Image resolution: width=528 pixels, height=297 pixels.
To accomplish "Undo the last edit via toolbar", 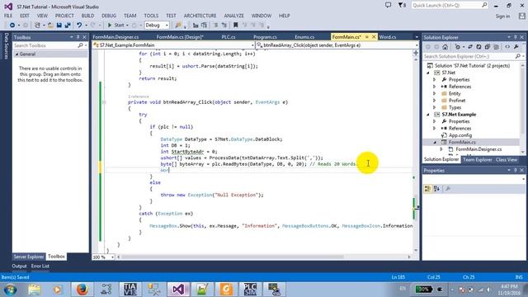I will click(x=79, y=25).
